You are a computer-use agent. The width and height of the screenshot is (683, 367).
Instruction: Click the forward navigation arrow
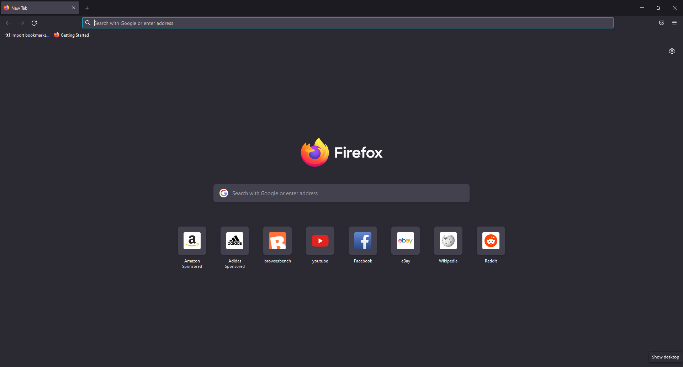click(21, 23)
